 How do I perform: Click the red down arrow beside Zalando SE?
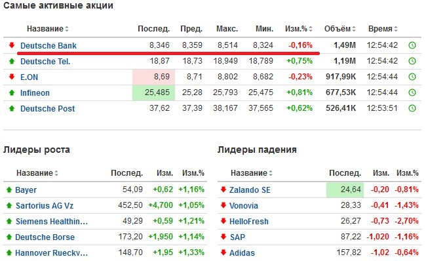pyautogui.click(x=223, y=190)
